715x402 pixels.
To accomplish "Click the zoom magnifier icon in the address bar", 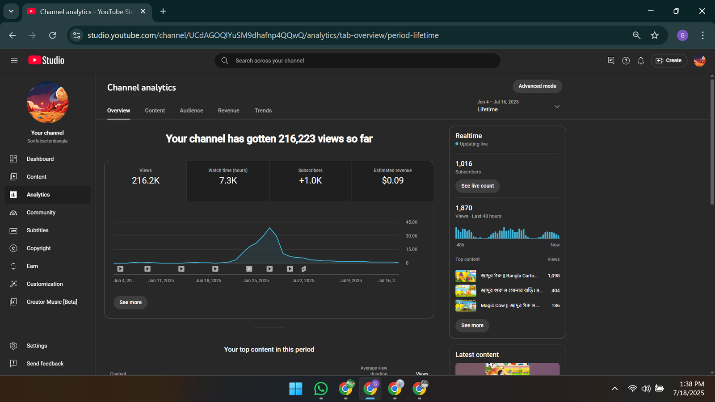I will (636, 35).
